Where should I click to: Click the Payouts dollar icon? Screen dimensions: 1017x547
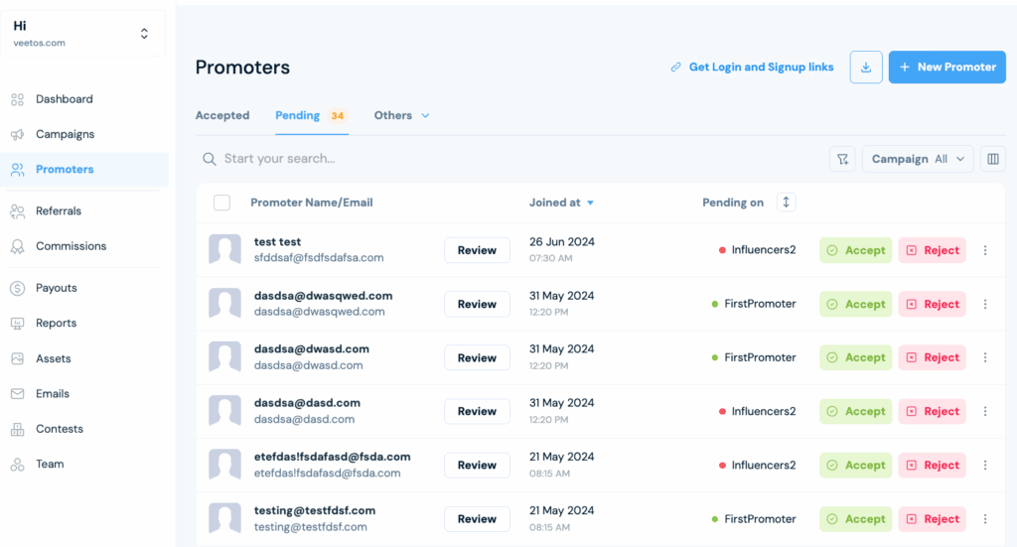[18, 288]
